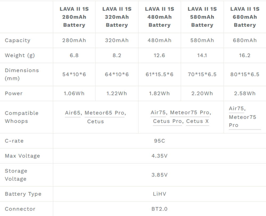Open the Cetus X link
The image size is (266, 216).
(x=197, y=121)
